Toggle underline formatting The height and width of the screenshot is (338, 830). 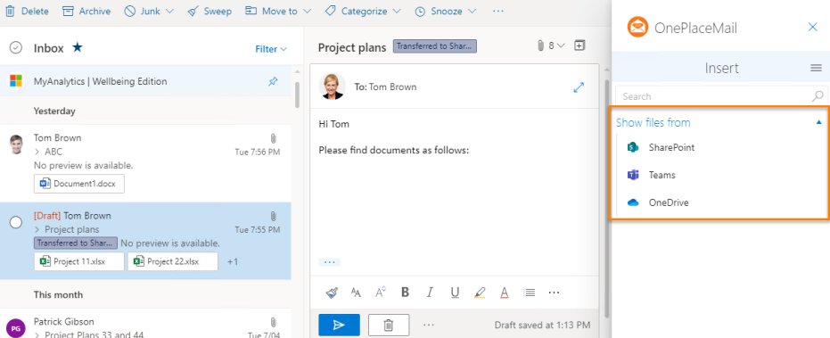click(455, 293)
